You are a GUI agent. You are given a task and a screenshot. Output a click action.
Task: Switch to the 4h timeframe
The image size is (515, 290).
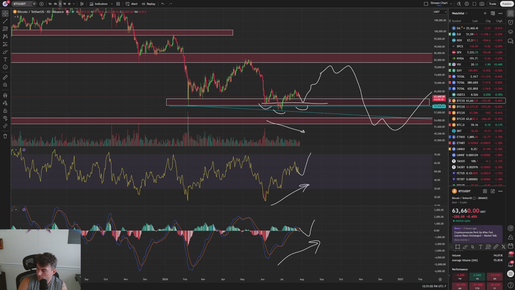[55, 4]
